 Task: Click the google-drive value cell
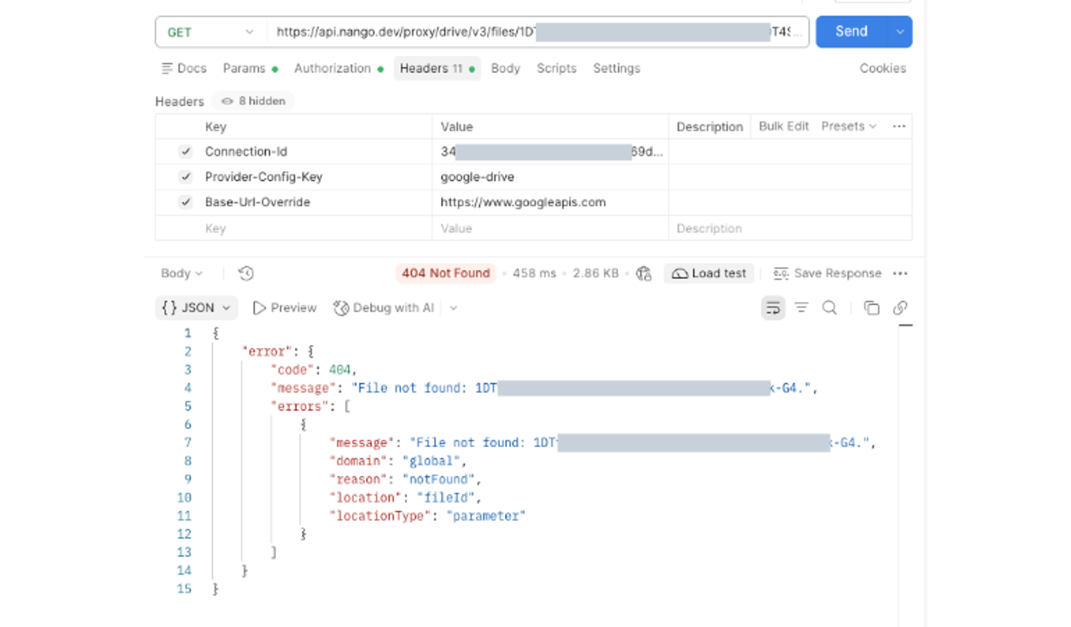550,177
